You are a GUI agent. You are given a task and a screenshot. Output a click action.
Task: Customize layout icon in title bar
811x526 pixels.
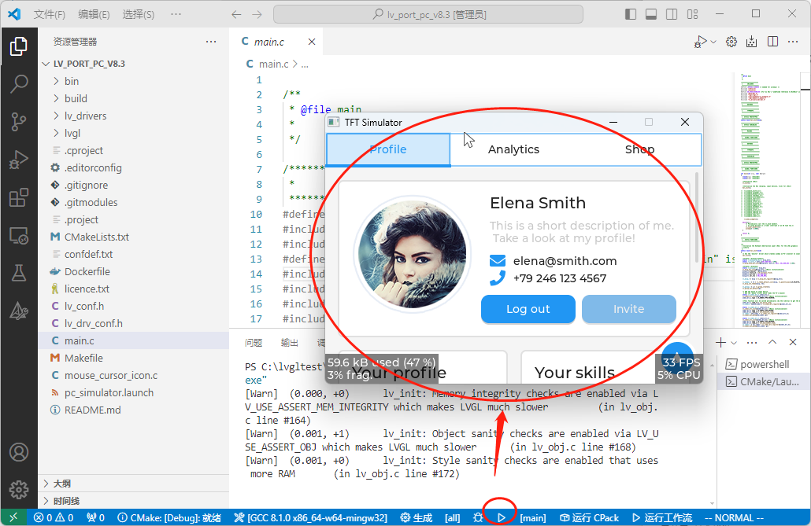point(693,14)
